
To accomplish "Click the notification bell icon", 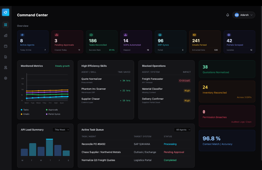I will (x=227, y=15).
